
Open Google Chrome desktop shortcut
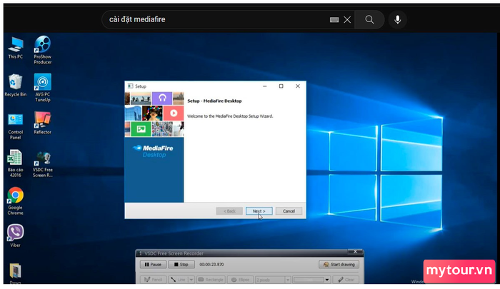15,201
